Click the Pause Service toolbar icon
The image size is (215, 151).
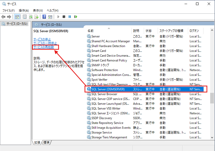coord(70,17)
